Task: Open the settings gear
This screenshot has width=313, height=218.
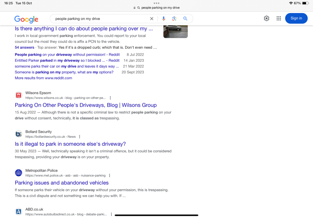Action: [267, 19]
